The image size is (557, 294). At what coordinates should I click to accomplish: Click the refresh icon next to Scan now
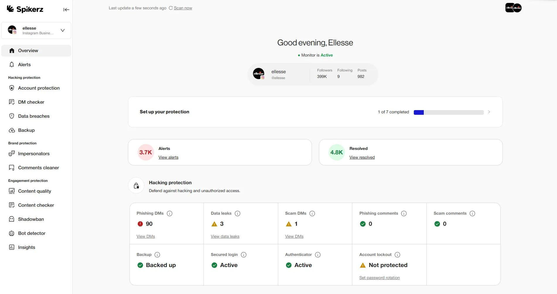pos(171,8)
